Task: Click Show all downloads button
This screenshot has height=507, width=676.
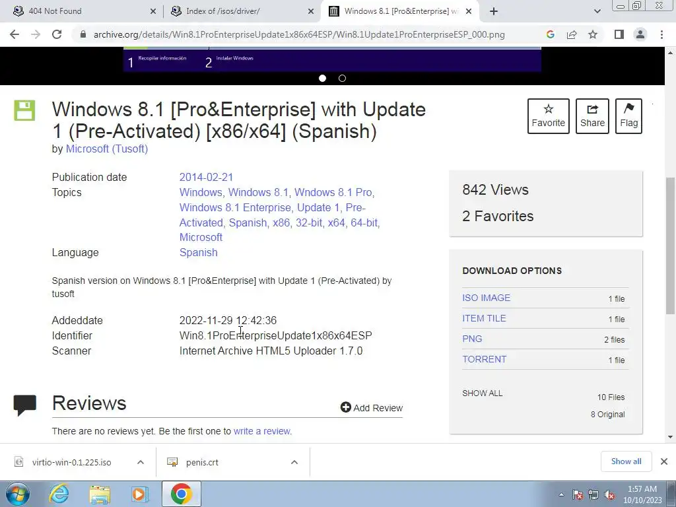Action: coord(626,461)
